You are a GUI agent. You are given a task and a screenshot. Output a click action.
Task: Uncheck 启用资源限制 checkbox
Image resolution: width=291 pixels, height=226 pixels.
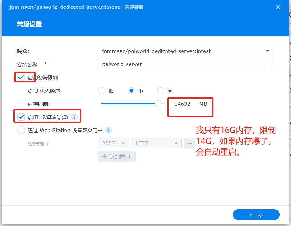point(21,78)
